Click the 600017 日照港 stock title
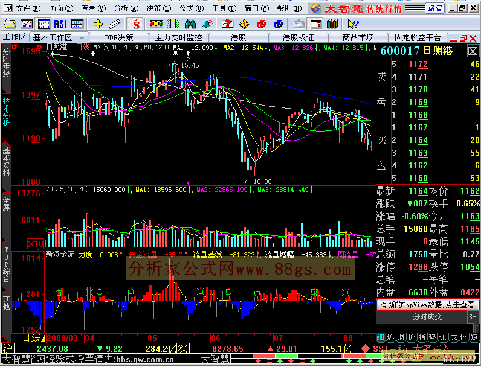The height and width of the screenshot is (367, 481). point(416,51)
